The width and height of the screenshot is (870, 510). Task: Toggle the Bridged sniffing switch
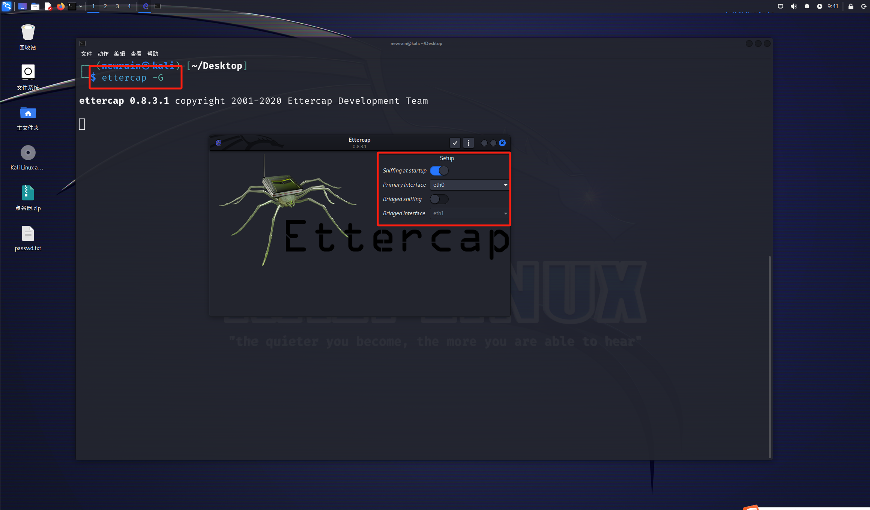[x=439, y=199]
